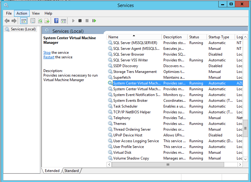Click the Refresh toolbar icon
The width and height of the screenshot is (251, 182).
point(40,21)
